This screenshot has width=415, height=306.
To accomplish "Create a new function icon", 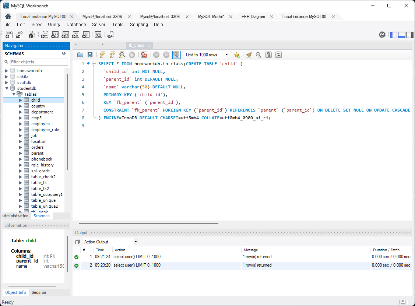I will point(86,35).
